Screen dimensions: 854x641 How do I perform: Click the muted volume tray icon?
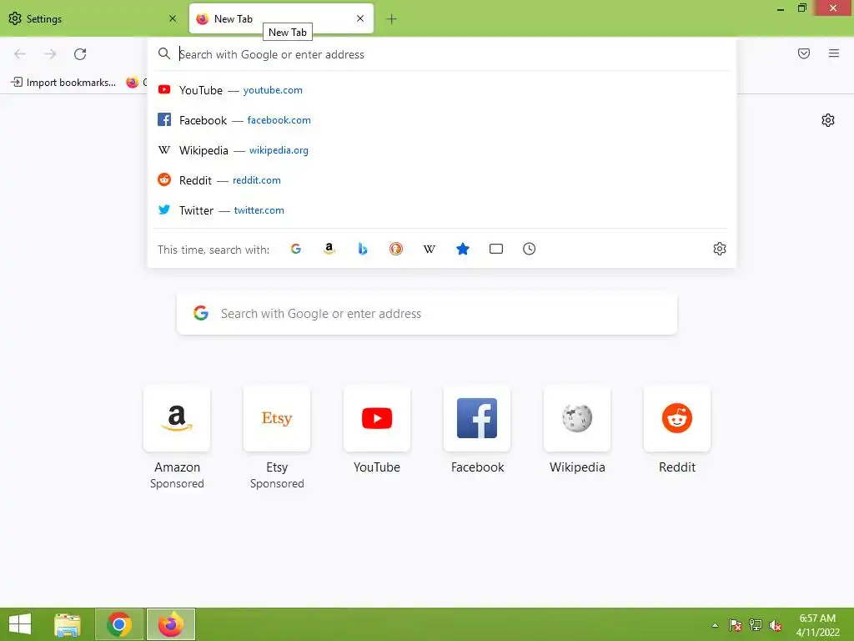tap(775, 625)
